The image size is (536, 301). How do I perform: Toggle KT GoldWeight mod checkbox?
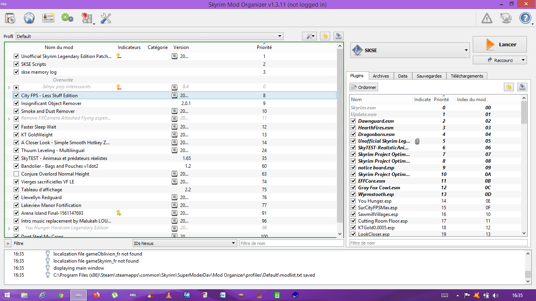pyautogui.click(x=16, y=134)
